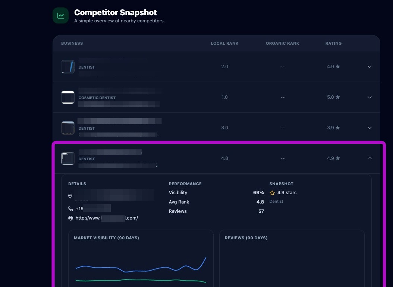Click the phone icon in Details
The height and width of the screenshot is (287, 393).
click(x=70, y=209)
